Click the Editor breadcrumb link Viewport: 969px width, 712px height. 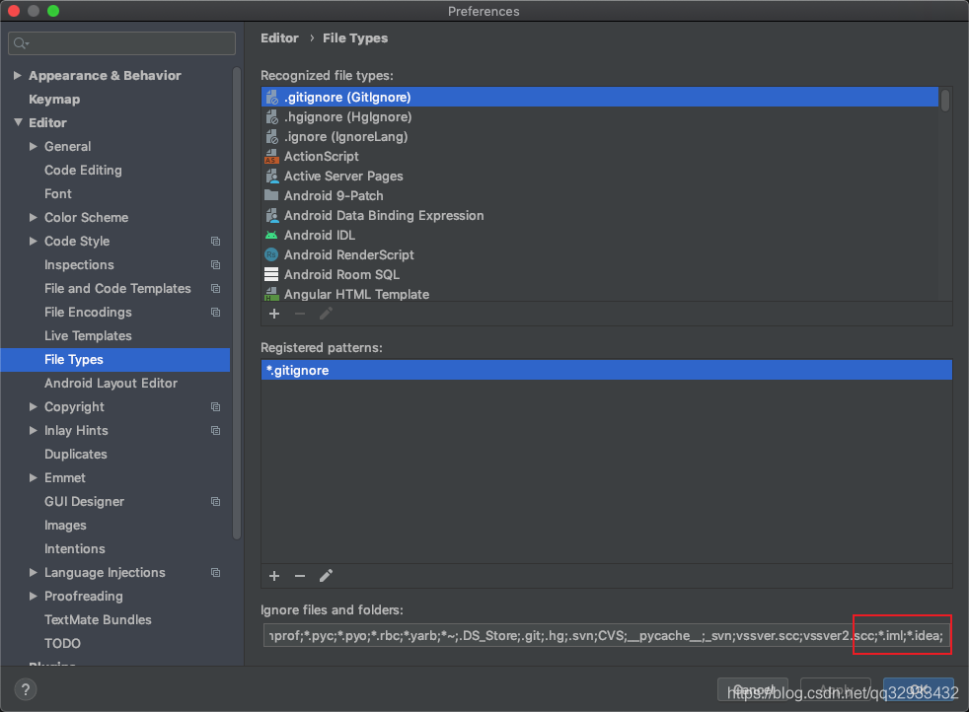tap(279, 38)
